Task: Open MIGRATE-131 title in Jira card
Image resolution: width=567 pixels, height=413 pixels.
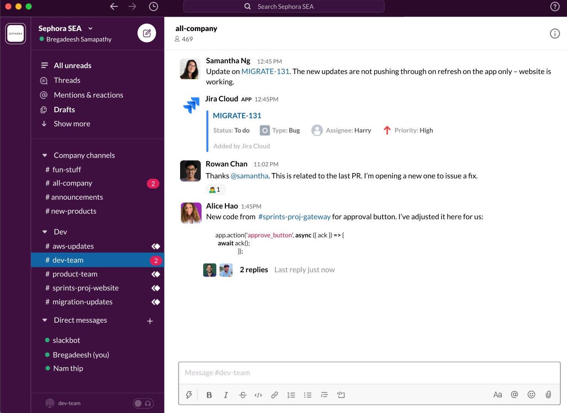Action: coord(237,115)
